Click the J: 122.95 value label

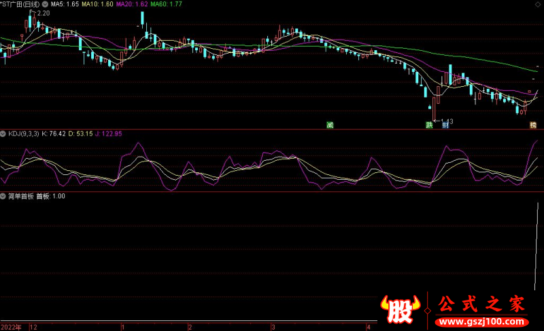click(108, 134)
